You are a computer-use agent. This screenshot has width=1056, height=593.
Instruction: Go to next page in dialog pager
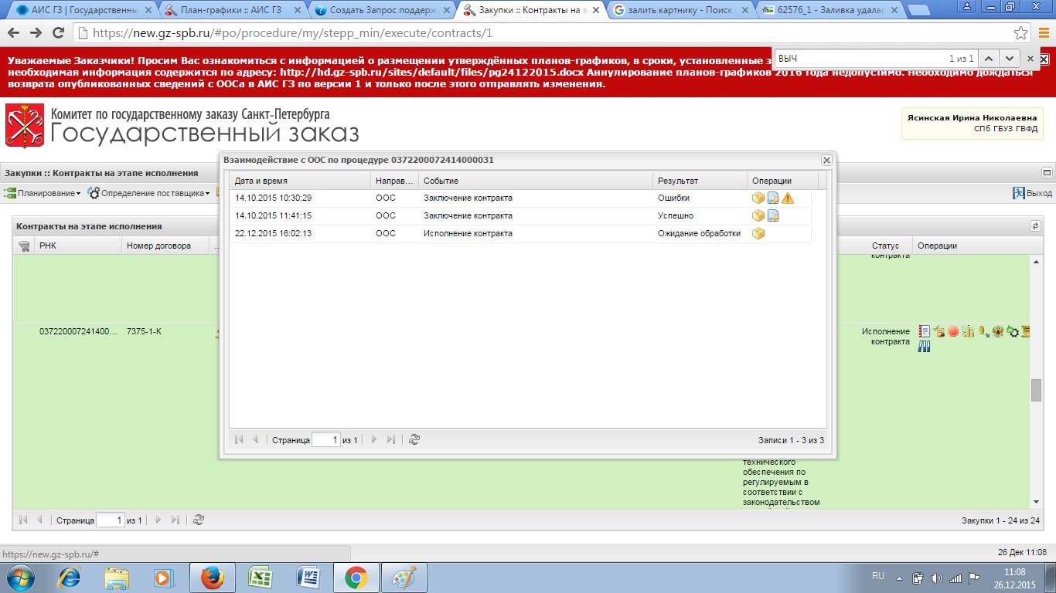pyautogui.click(x=374, y=439)
